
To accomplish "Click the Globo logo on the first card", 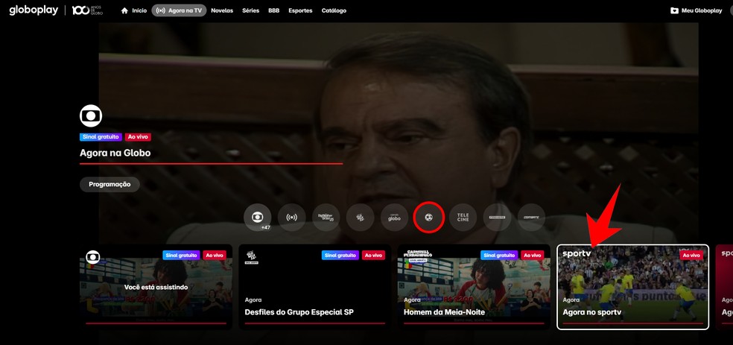I will point(92,257).
